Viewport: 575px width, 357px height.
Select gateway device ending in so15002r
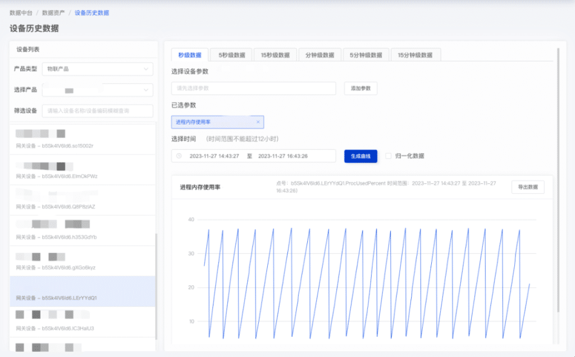click(x=83, y=139)
